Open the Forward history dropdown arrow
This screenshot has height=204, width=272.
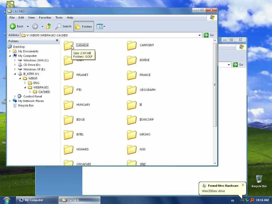(42, 27)
